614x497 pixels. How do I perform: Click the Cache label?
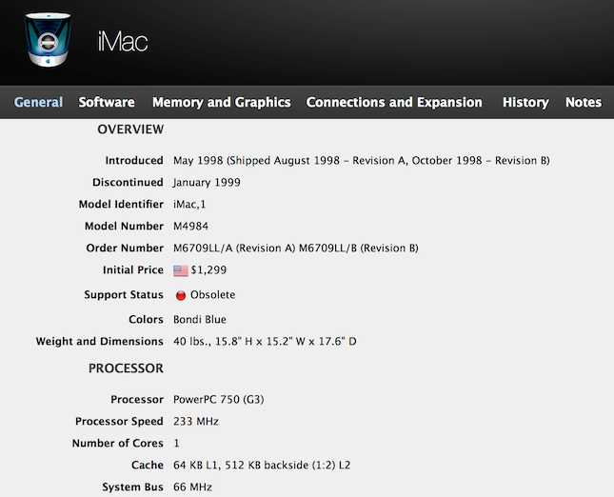[x=148, y=466]
